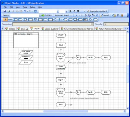Click the Step debug icon
This screenshot has height=117, width=130.
click(x=85, y=15)
